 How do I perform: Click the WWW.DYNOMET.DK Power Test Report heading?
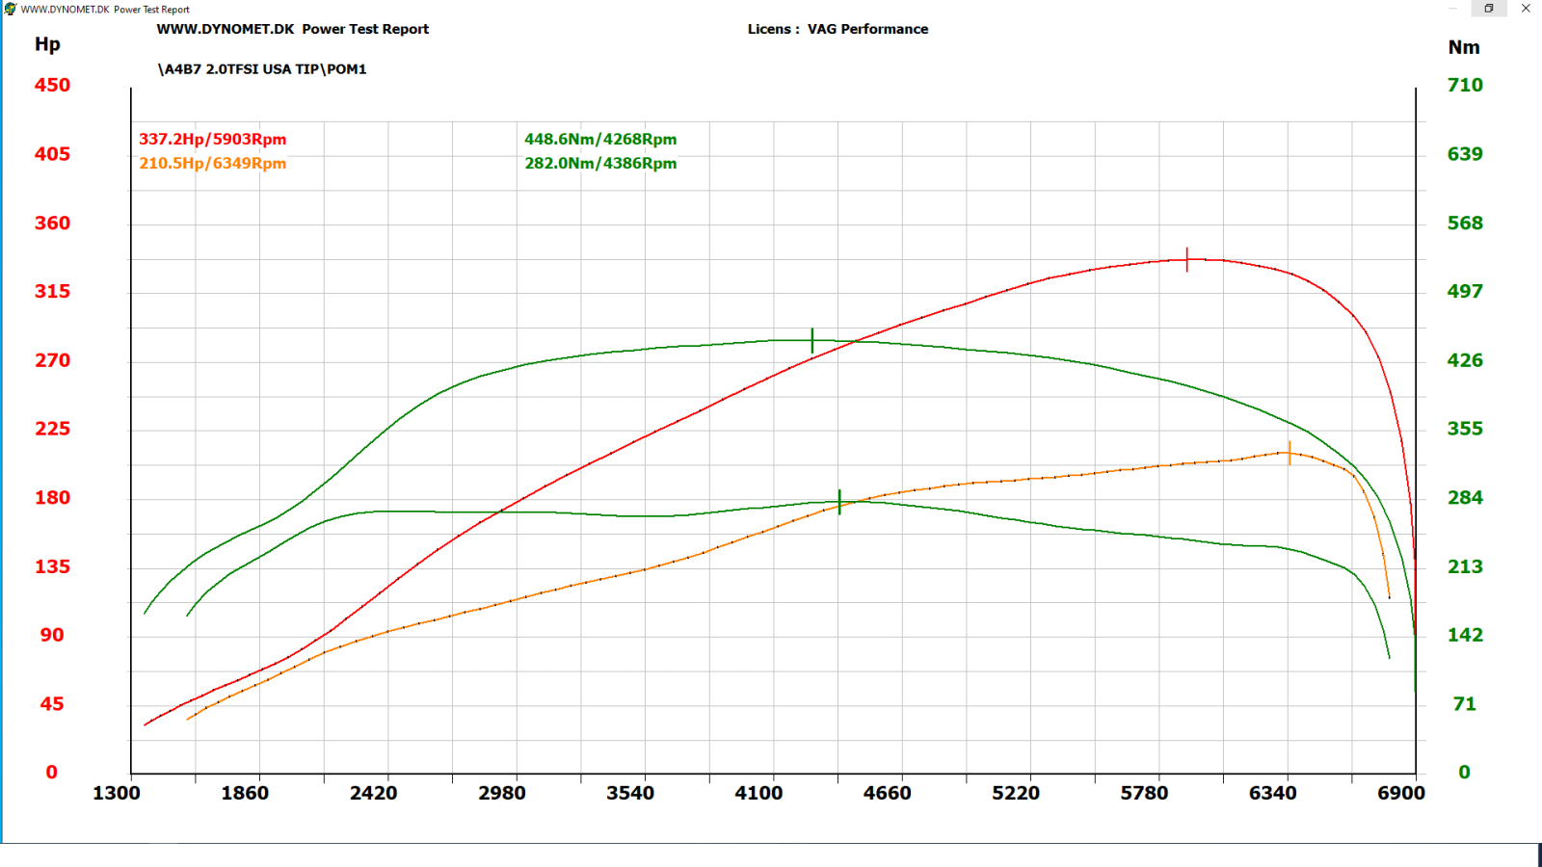click(293, 29)
